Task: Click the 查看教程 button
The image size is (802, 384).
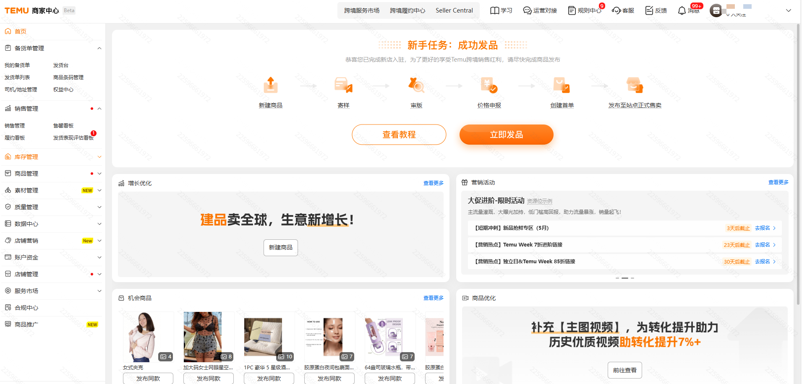Action: coord(399,135)
